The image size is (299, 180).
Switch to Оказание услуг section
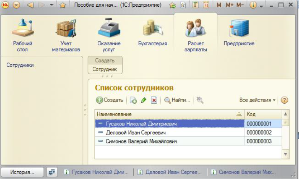point(109,35)
